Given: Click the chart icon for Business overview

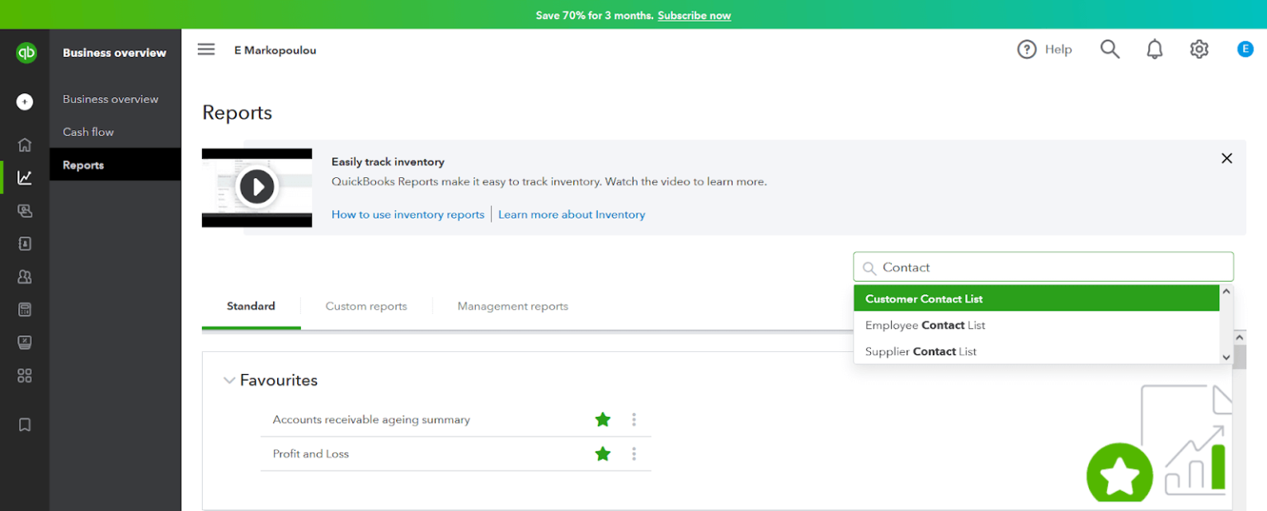Looking at the screenshot, I should coord(25,176).
